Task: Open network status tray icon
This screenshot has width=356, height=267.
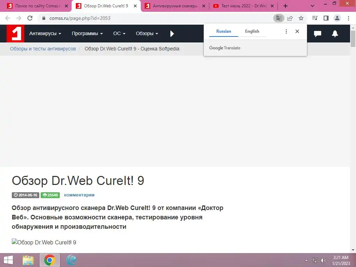Action: coord(315,260)
